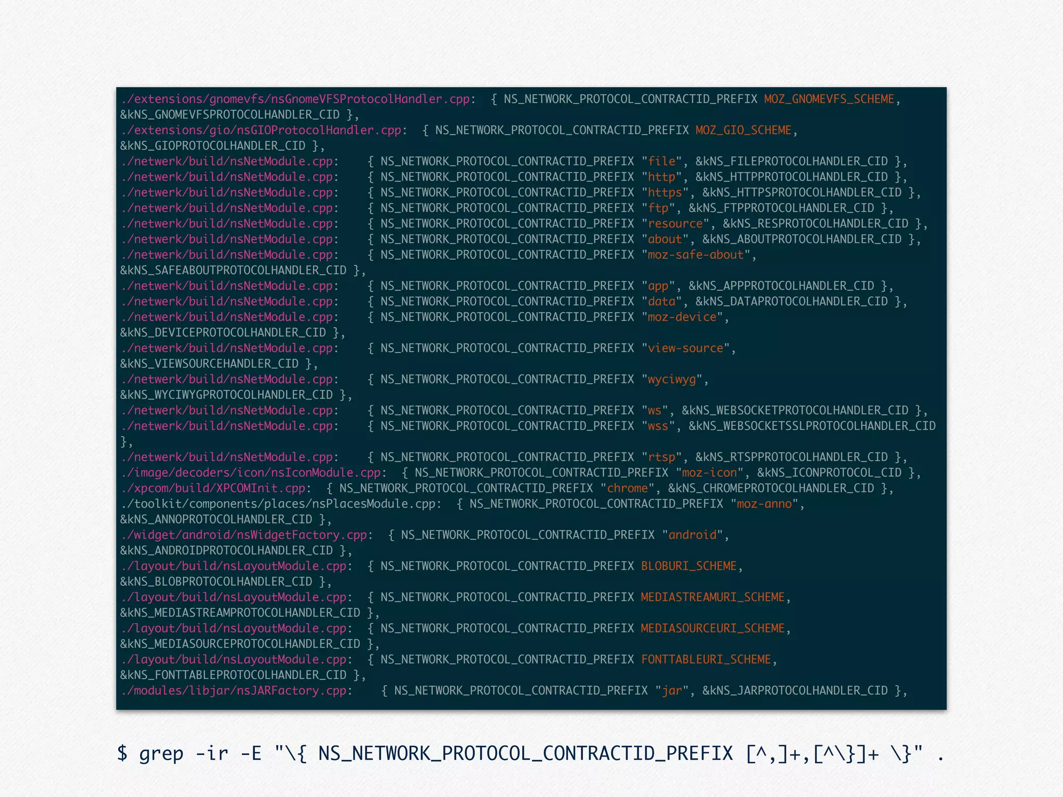The height and width of the screenshot is (797, 1063).
Task: Click the "moz-anno" scheme string
Action: point(764,504)
